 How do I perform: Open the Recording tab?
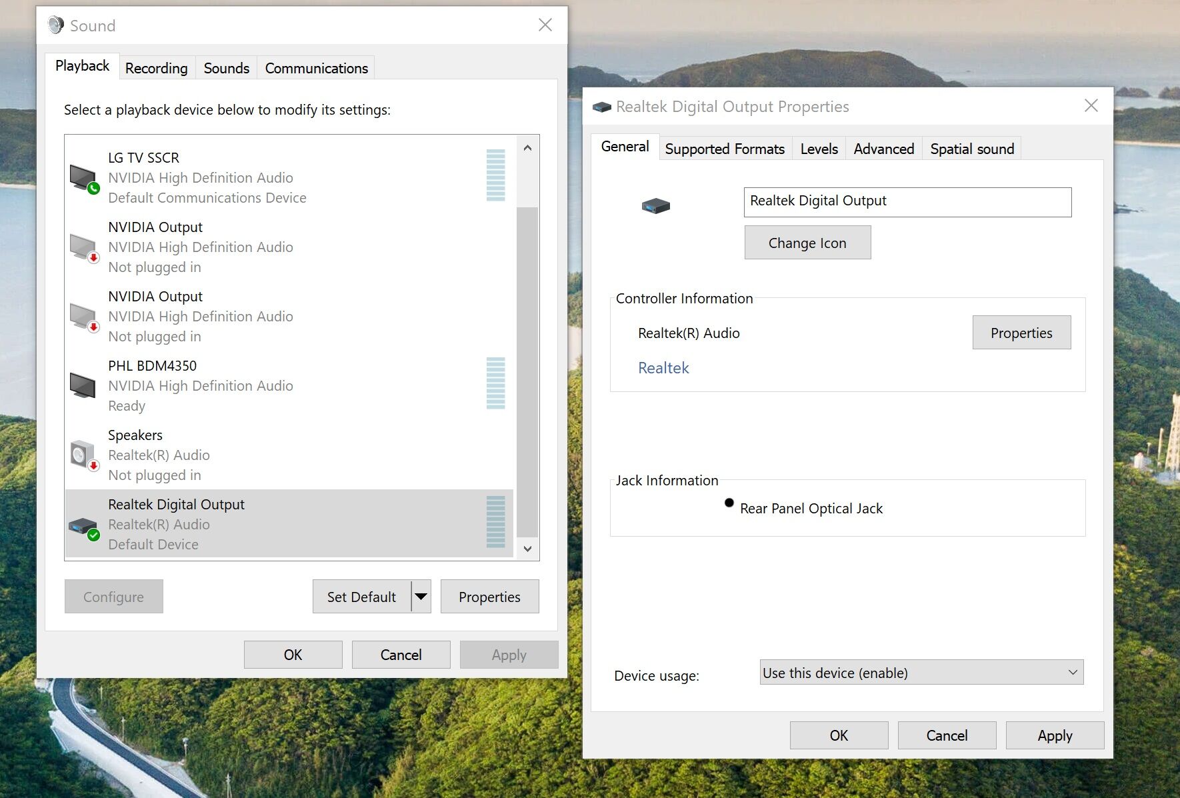tap(157, 68)
